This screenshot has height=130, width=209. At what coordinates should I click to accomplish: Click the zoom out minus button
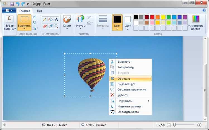point(169,125)
